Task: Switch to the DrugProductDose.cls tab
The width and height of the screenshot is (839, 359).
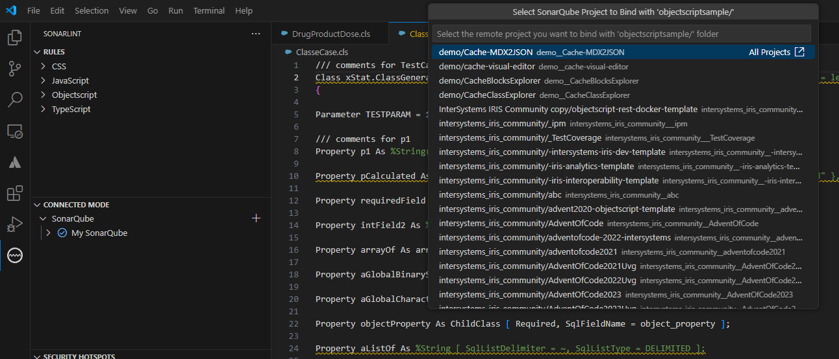Action: coord(330,33)
